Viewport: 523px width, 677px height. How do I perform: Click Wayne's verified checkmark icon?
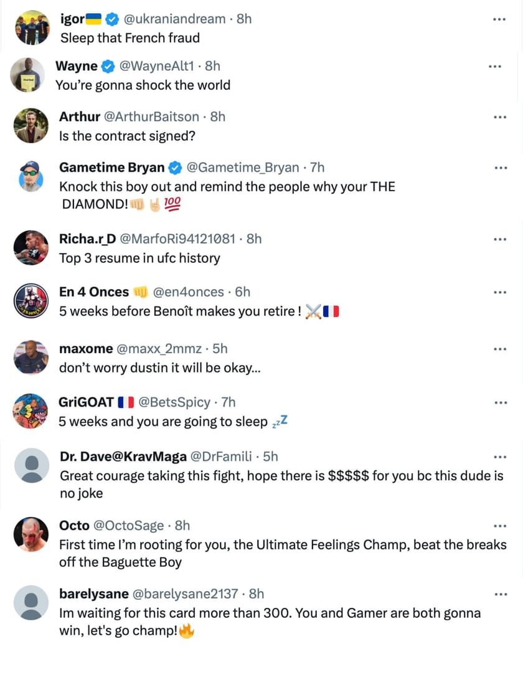pos(110,65)
